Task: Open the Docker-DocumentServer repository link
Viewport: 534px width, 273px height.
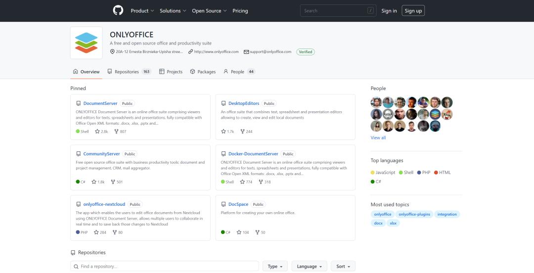Action: pos(253,154)
